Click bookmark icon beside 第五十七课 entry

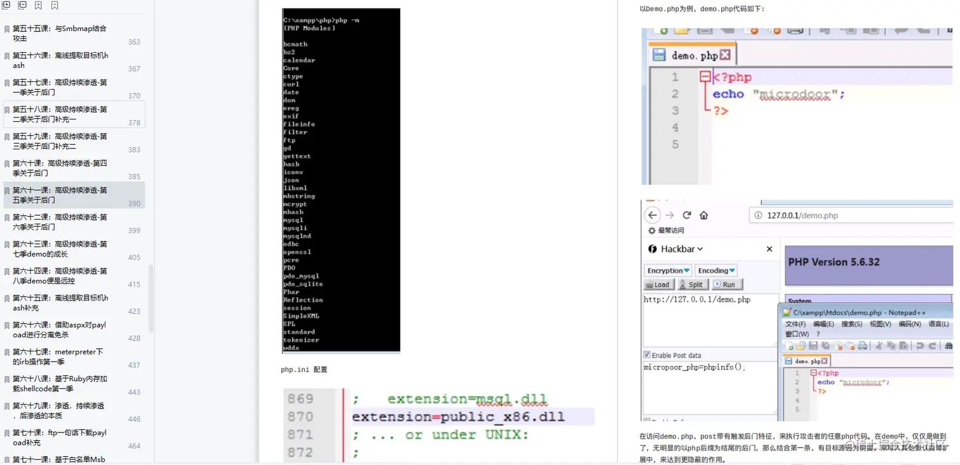(7, 83)
